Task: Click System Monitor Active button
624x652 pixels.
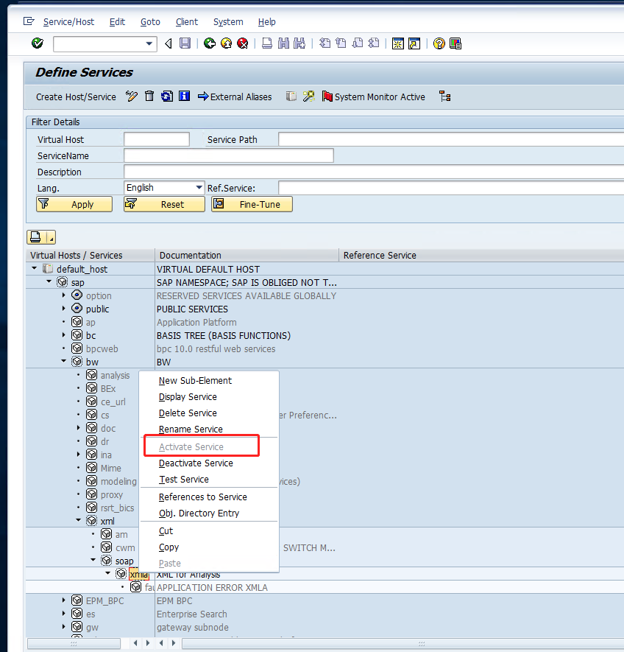Action: click(374, 97)
